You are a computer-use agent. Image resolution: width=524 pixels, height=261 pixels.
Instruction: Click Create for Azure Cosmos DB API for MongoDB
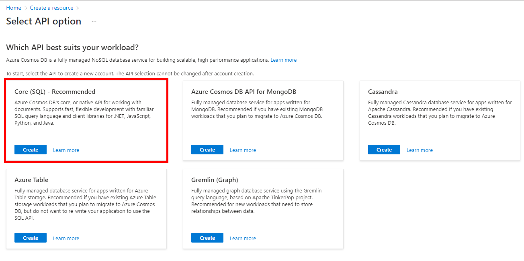pos(207,149)
